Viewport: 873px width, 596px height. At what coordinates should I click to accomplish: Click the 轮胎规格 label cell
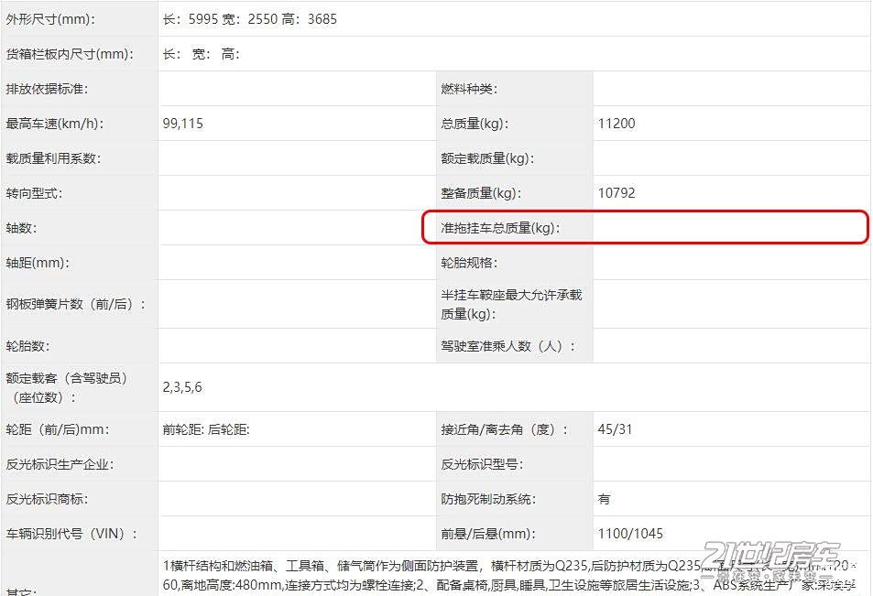(x=469, y=263)
